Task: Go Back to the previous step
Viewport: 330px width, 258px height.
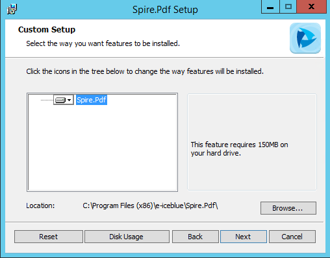Action: tap(196, 237)
